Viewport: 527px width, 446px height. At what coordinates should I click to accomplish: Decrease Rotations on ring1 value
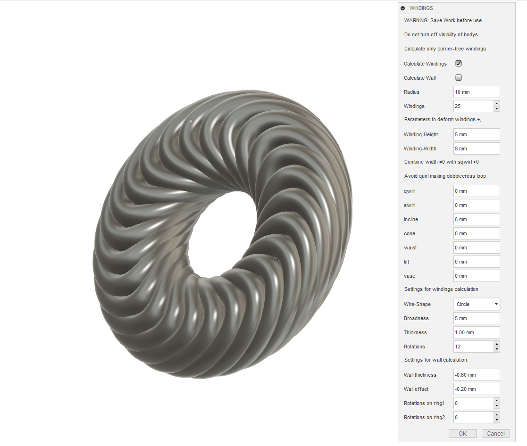tap(497, 406)
